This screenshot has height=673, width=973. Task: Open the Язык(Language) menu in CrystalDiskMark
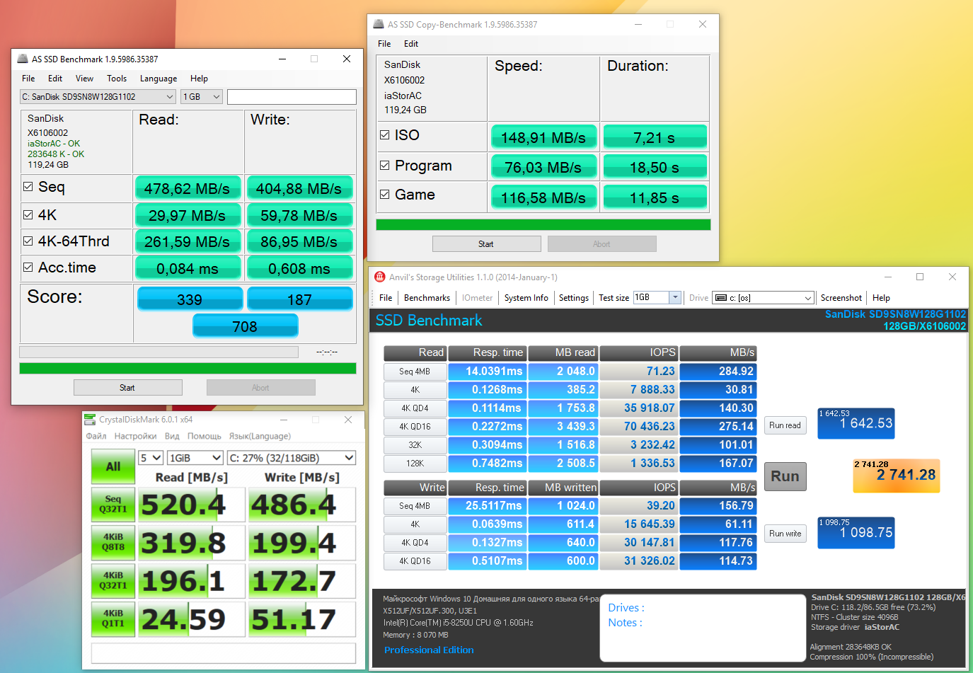pos(260,437)
